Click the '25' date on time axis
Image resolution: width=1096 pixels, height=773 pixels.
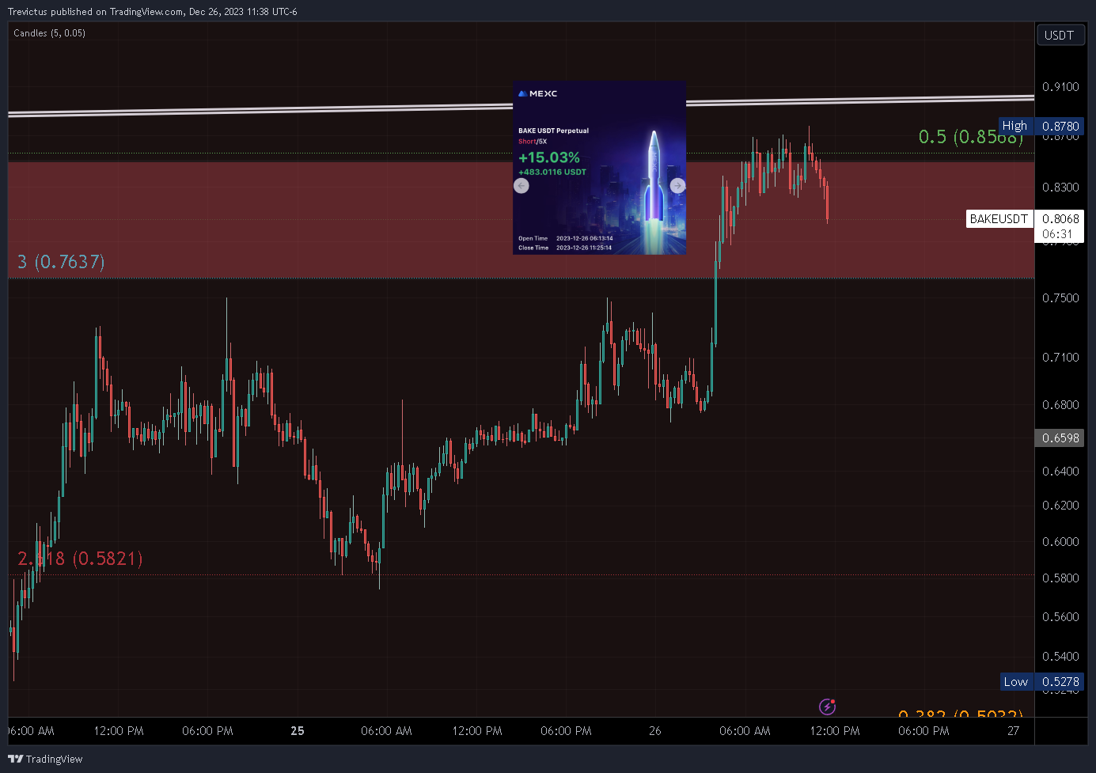click(298, 731)
